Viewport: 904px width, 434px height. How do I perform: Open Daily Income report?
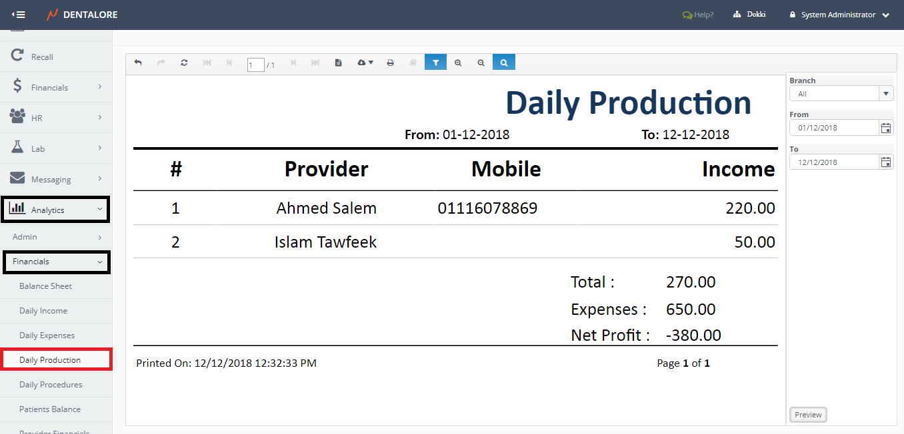43,311
